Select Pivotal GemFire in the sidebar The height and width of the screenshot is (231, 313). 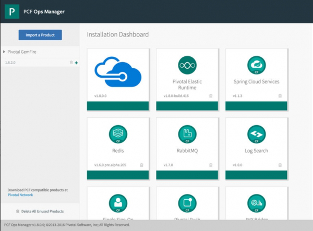(x=22, y=52)
